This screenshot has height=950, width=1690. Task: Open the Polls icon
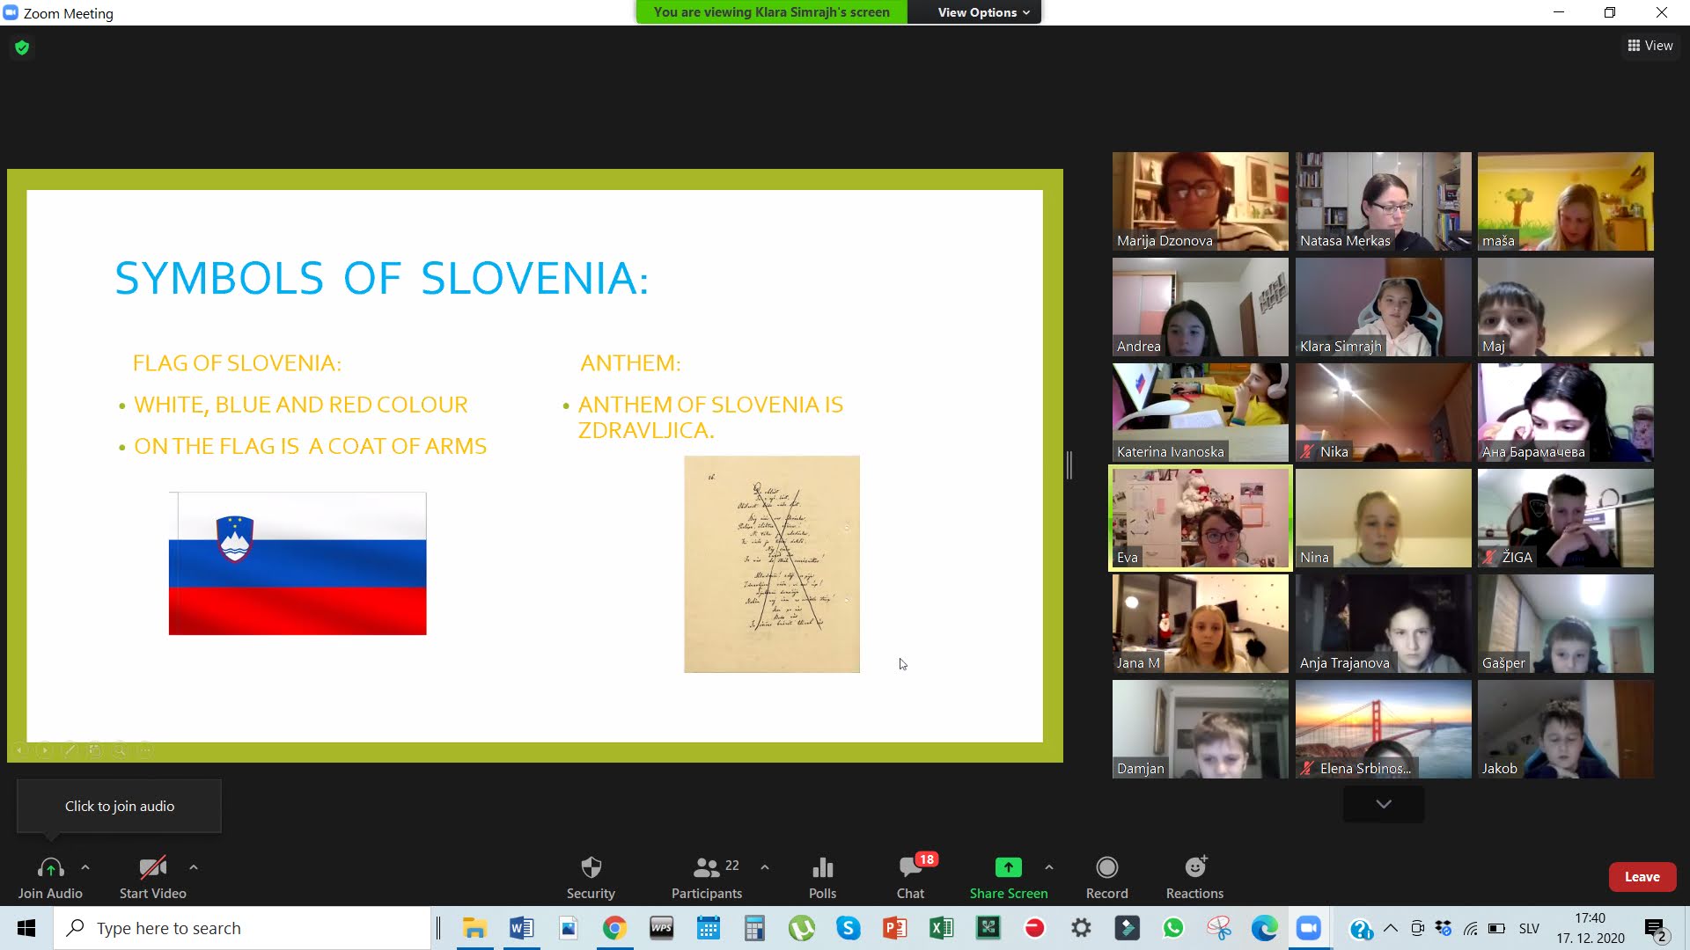click(822, 877)
